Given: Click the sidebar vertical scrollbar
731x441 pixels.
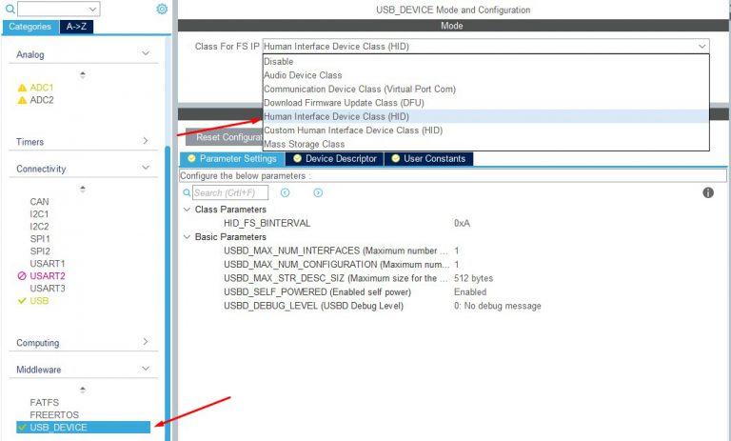Looking at the screenshot, I should 168,286.
